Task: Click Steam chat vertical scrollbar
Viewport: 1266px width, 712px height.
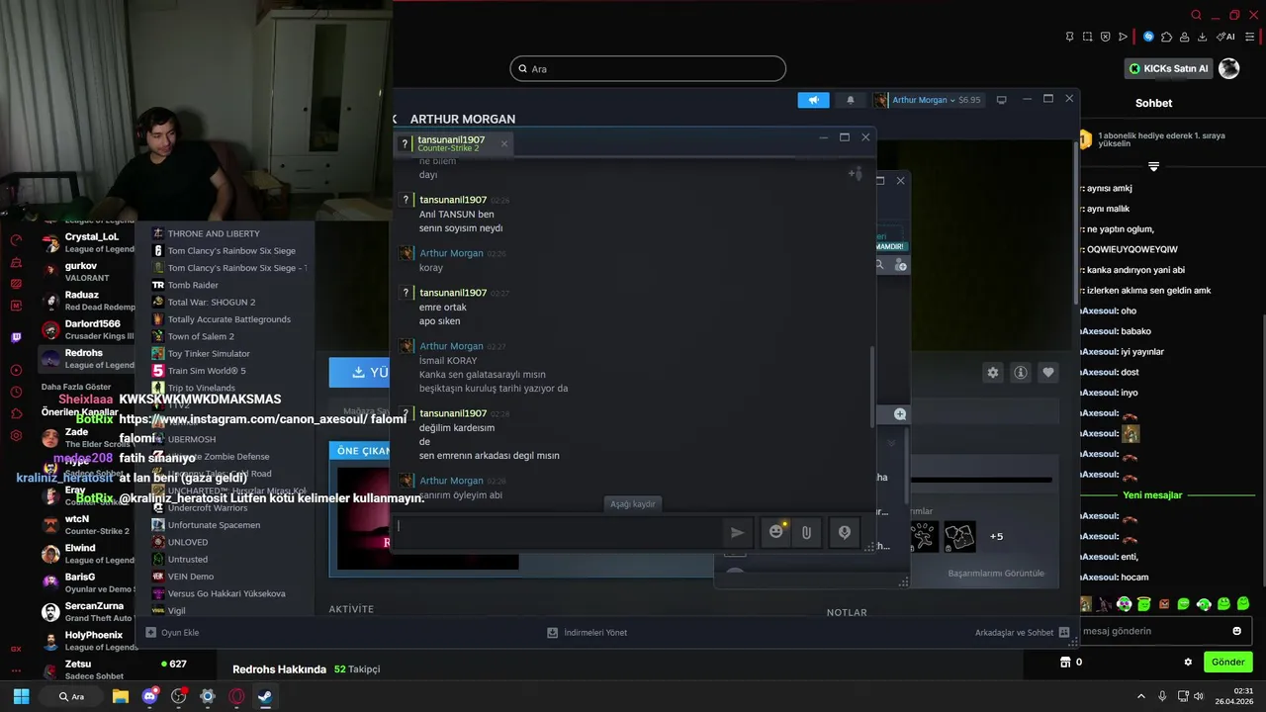Action: coord(870,386)
